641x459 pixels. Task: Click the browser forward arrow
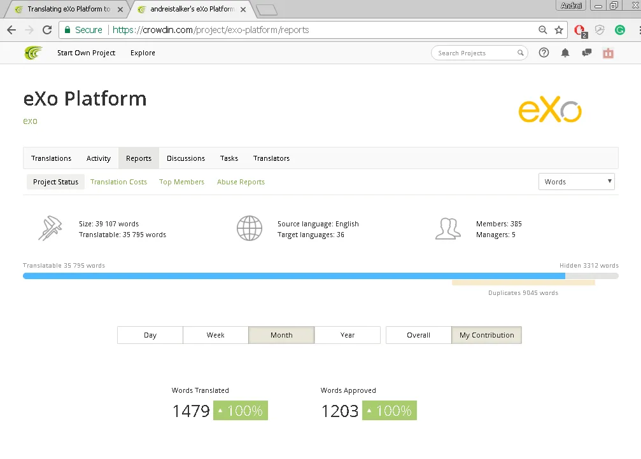pos(29,30)
